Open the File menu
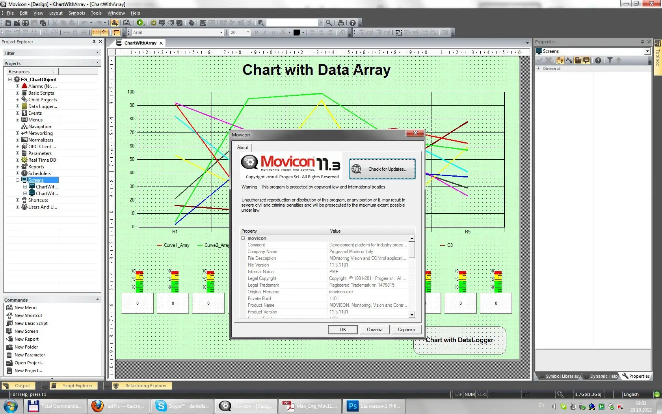The height and width of the screenshot is (414, 662). 10,13
